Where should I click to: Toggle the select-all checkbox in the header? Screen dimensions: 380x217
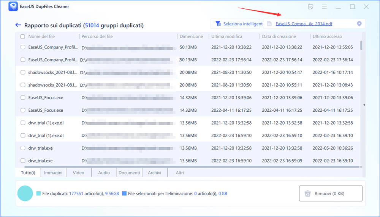[23, 37]
